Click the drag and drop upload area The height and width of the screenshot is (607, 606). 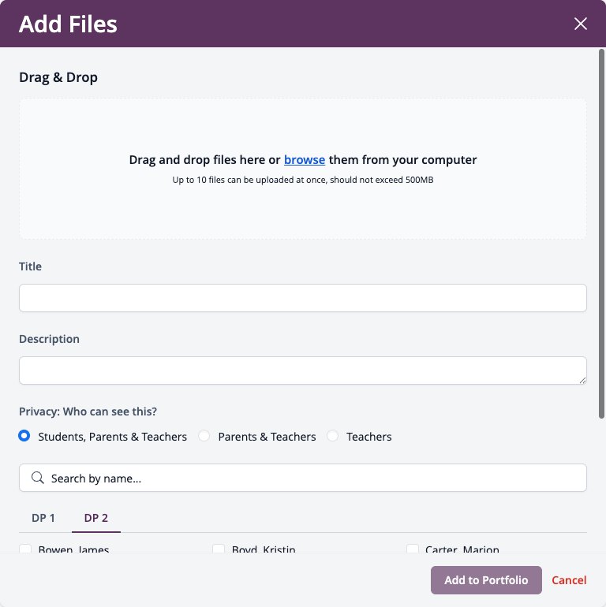pyautogui.click(x=303, y=169)
